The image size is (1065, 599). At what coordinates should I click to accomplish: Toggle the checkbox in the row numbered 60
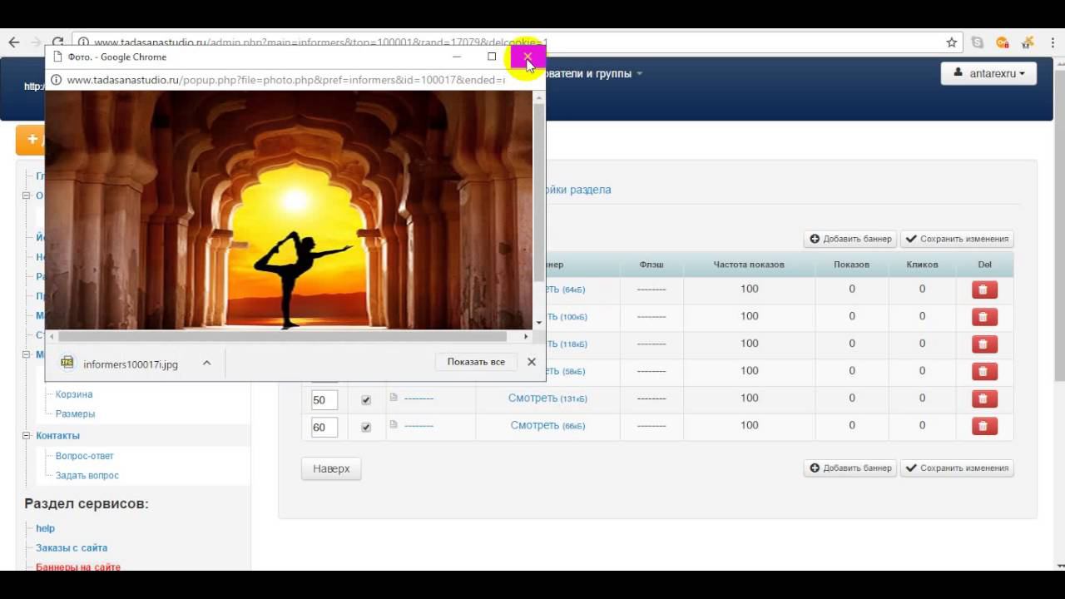366,428
